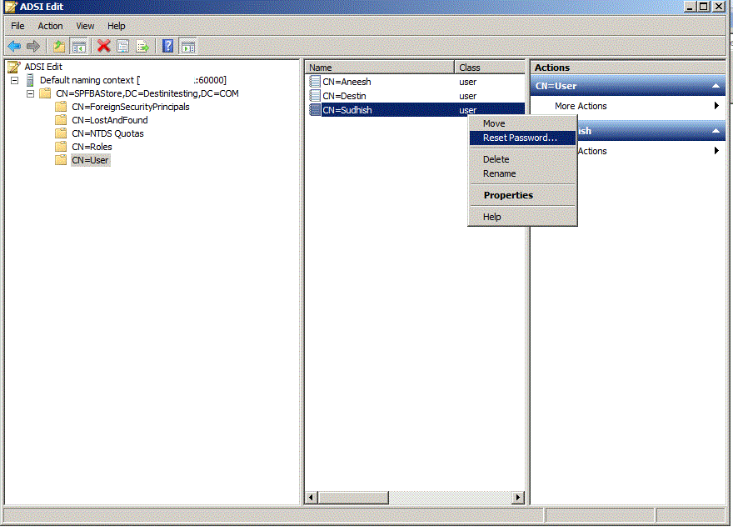Image resolution: width=733 pixels, height=532 pixels.
Task: Click Export List toolbar icon
Action: (x=142, y=47)
